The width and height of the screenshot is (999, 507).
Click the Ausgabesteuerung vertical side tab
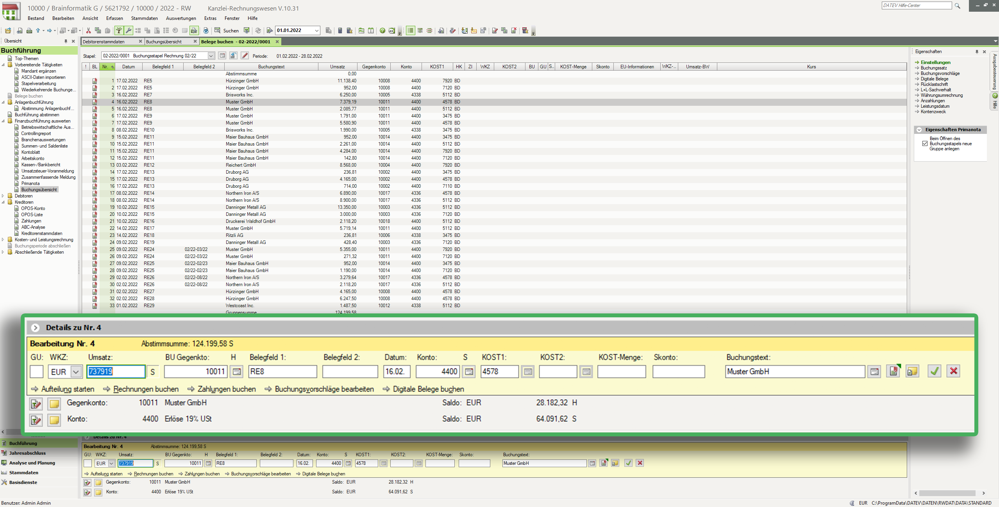995,71
